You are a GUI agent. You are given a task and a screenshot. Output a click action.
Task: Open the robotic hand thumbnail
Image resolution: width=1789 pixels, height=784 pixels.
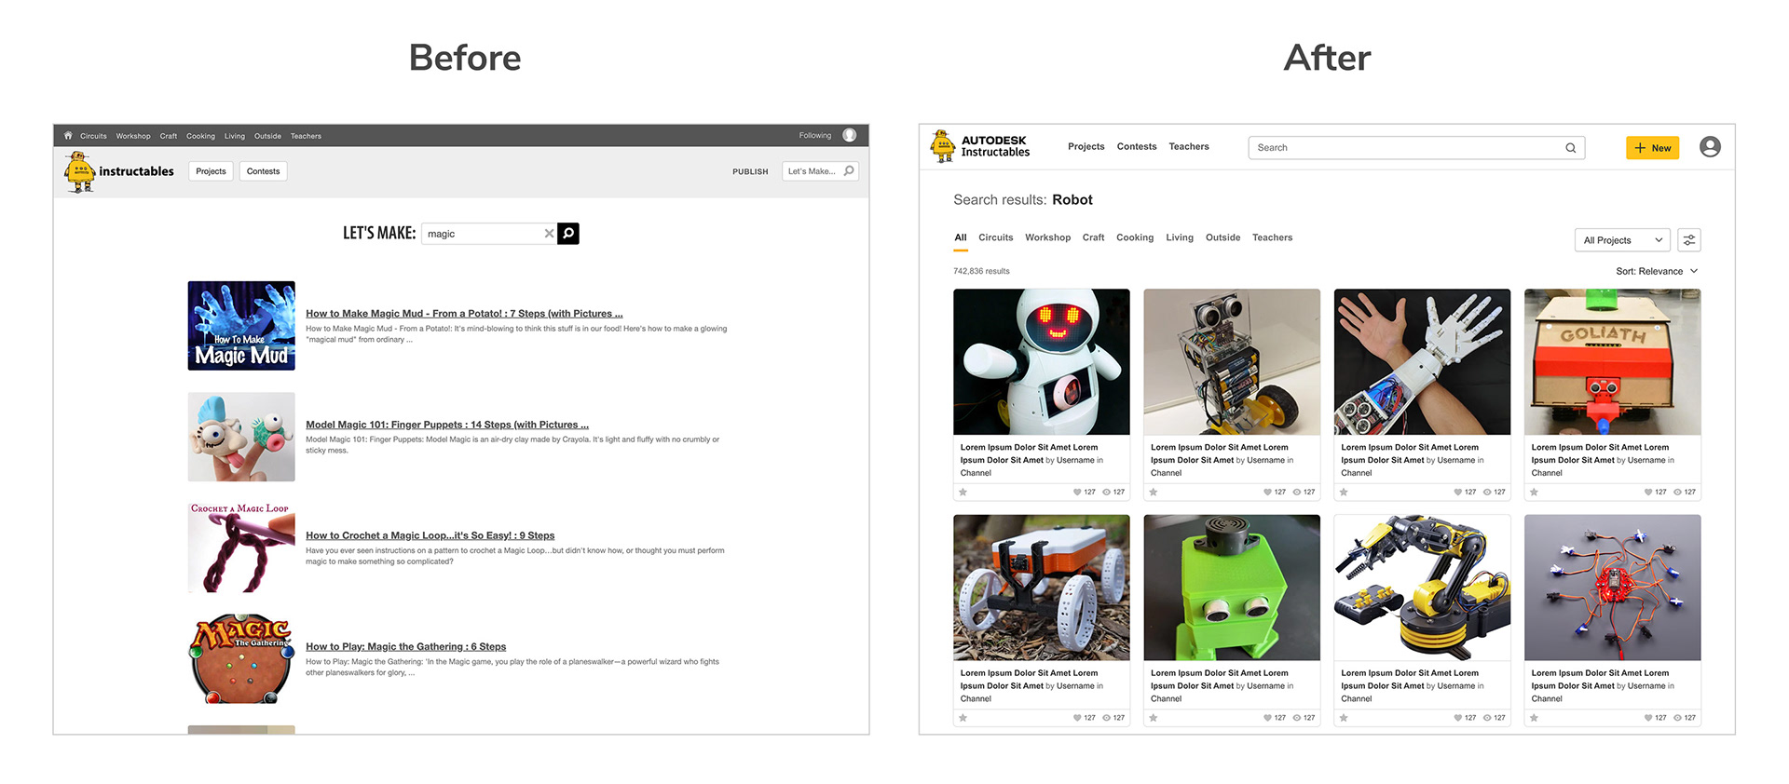tap(1422, 362)
